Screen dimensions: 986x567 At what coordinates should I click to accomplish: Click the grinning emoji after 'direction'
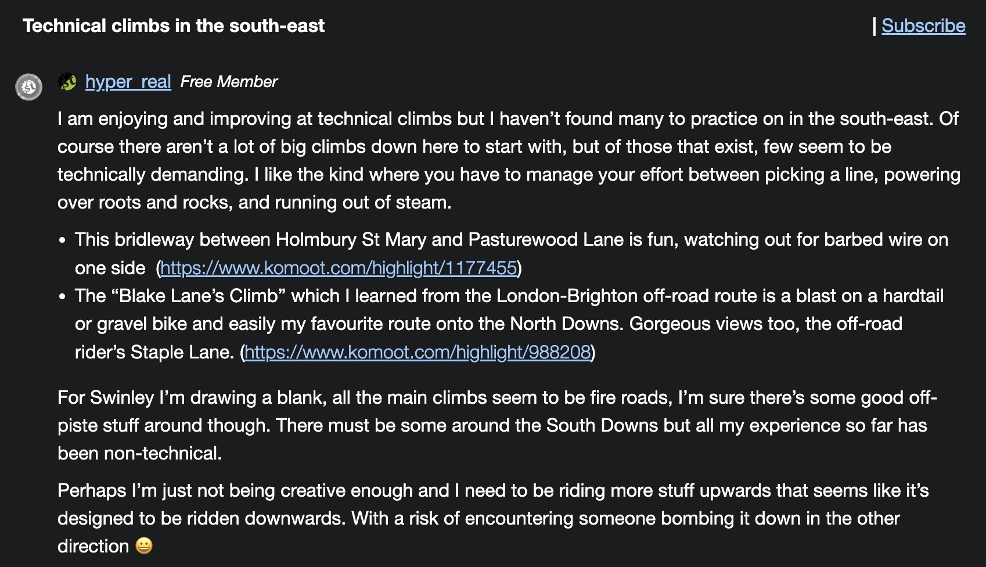144,546
